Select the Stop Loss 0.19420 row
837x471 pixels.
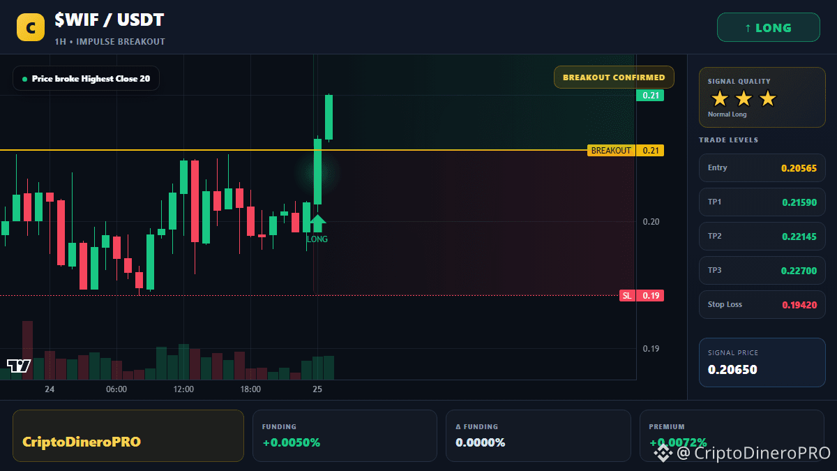coord(762,304)
